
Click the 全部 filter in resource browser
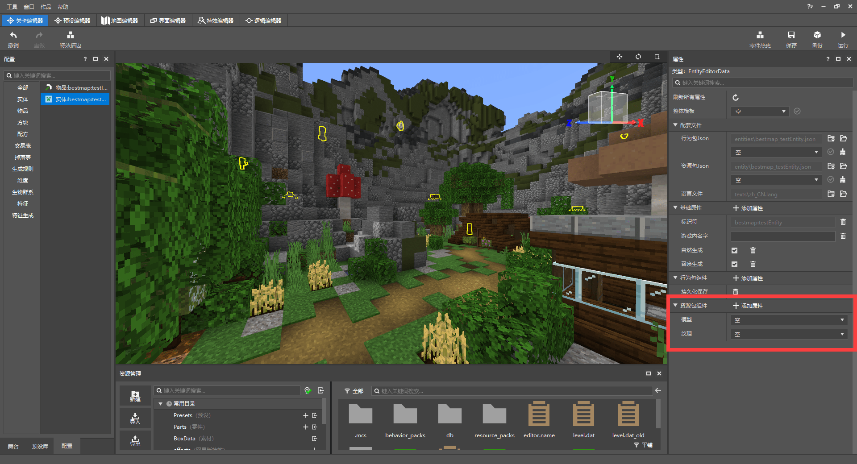click(354, 391)
